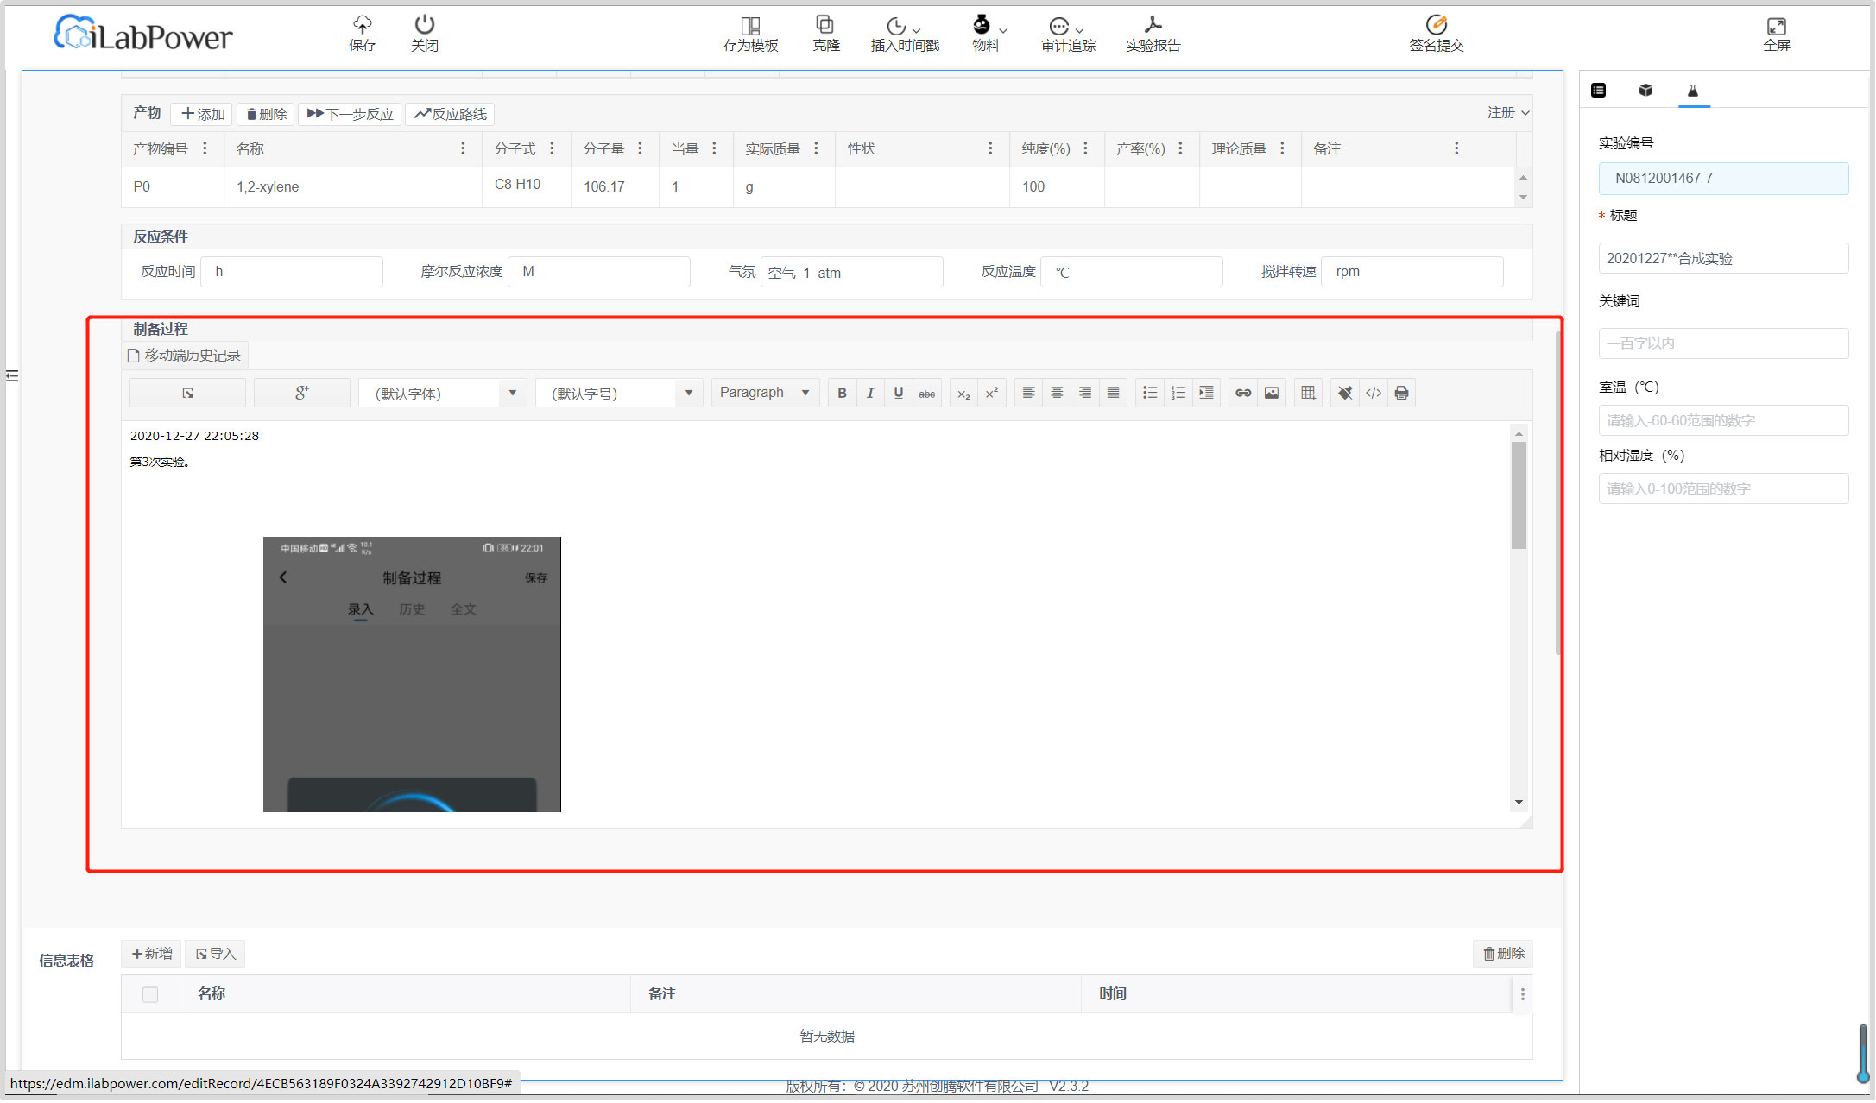This screenshot has height=1103, width=1876.
Task: Open the 实验报告 experiment report
Action: (1153, 33)
